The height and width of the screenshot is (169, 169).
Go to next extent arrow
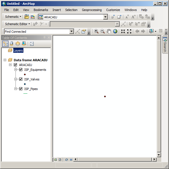(143, 31)
